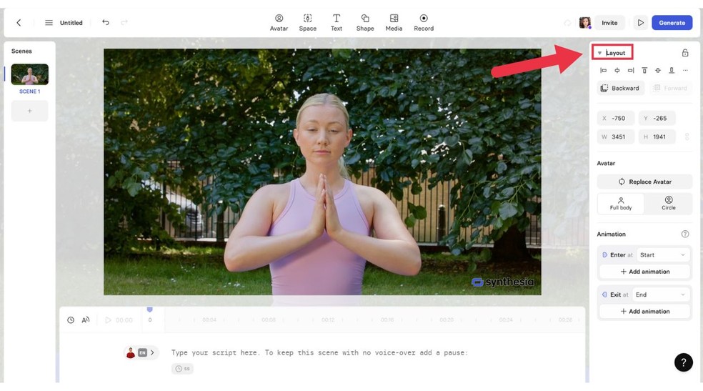The height and width of the screenshot is (391, 703).
Task: Click Replace Avatar
Action: 644,182
